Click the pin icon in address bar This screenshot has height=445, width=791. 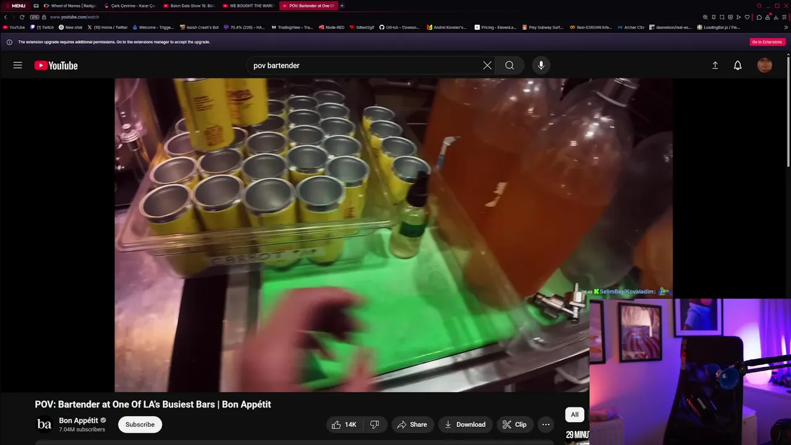point(713,17)
